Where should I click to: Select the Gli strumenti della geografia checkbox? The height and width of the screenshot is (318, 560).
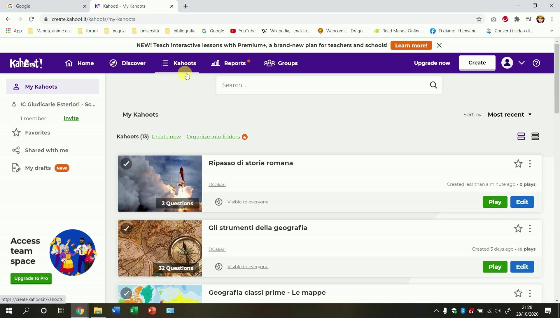126,228
